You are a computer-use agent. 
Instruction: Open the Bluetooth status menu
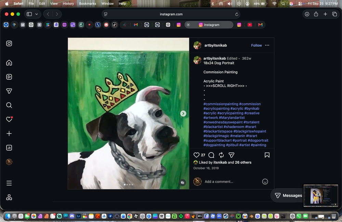(213, 4)
